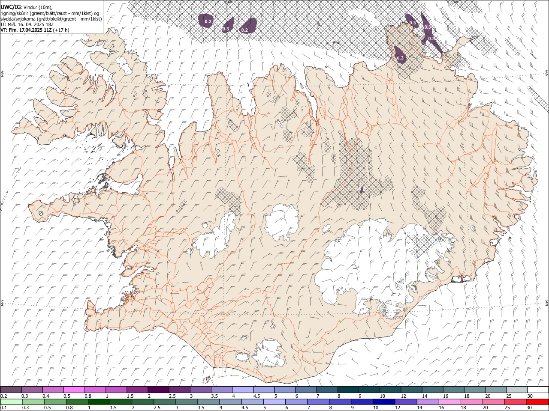This screenshot has width=549, height=411.
Task: Click the white 30 snow legend swatch
Action: click(x=538, y=390)
